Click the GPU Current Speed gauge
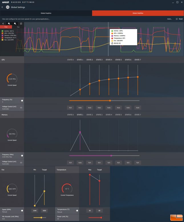Image resolution: width=184 pixels, height=222 pixels. click(12, 79)
